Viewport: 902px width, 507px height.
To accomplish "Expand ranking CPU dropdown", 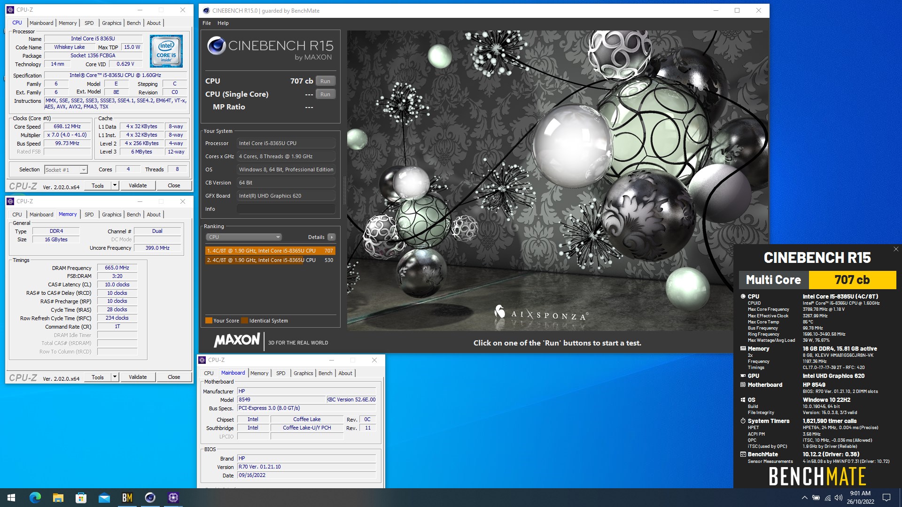I will [x=243, y=237].
